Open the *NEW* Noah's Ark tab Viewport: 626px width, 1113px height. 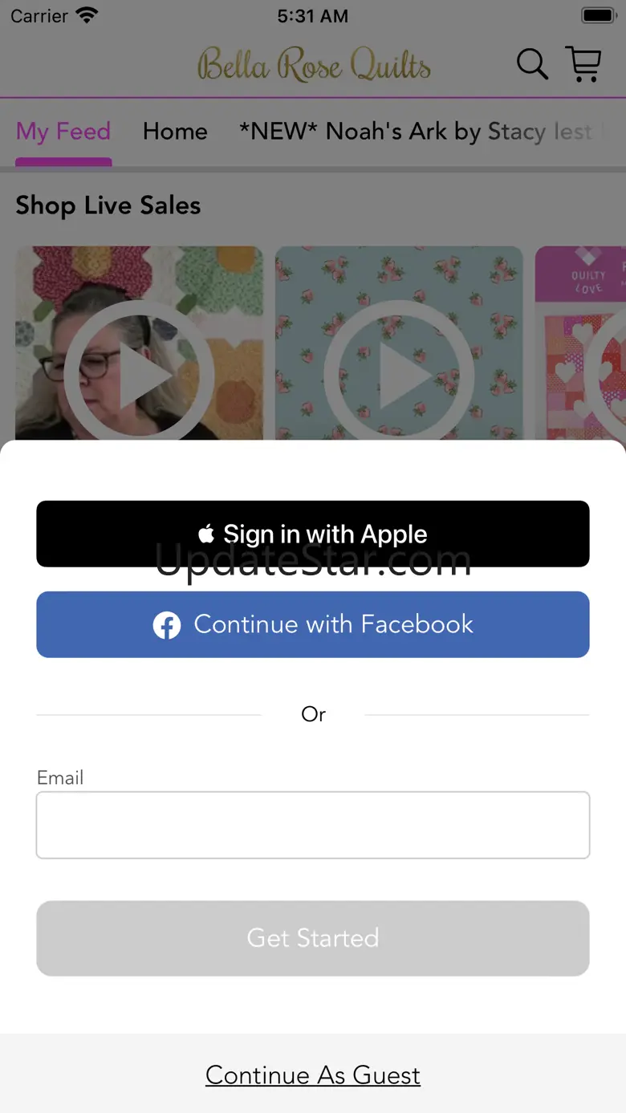(x=416, y=132)
